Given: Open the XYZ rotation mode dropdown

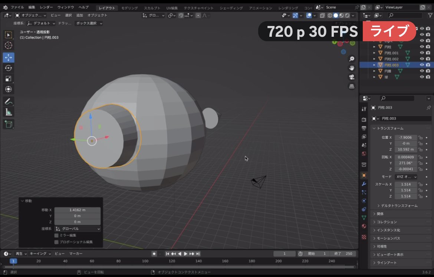Looking at the screenshot, I should pyautogui.click(x=406, y=177).
